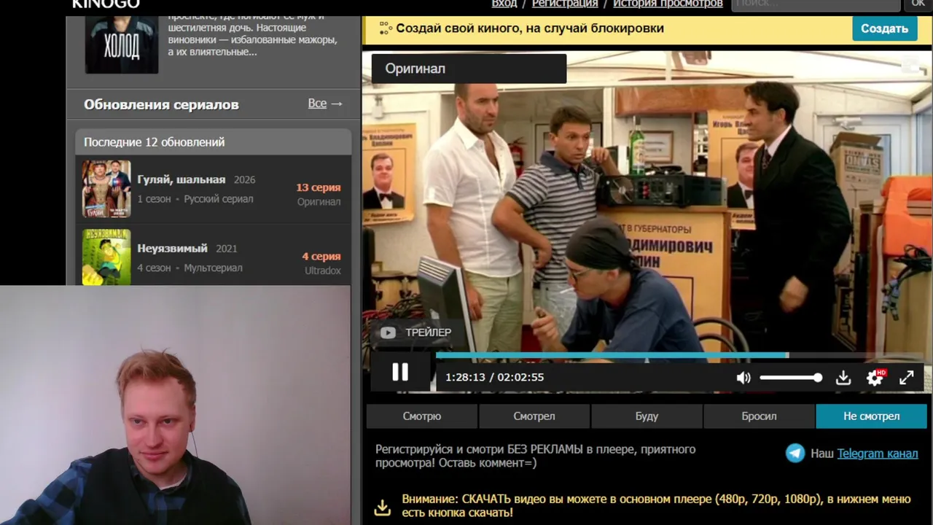Click the YouTube icon beside ТРЕЙЛЕР
Image resolution: width=933 pixels, height=525 pixels.
(x=388, y=332)
